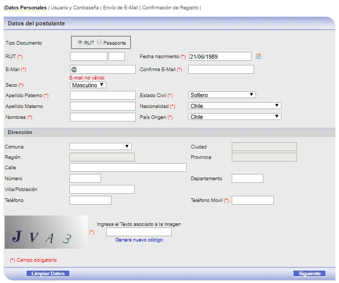
Task: Click the Apellido Paterno input field
Action: click(x=103, y=96)
